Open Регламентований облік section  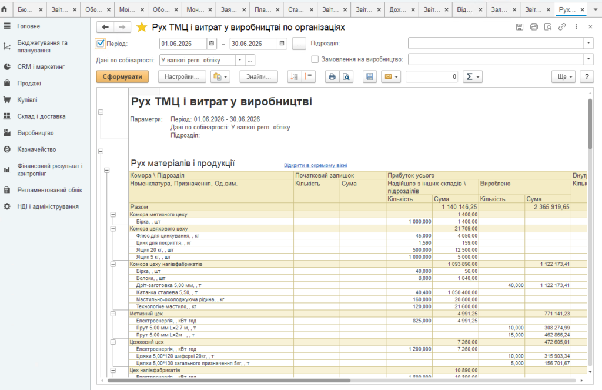[49, 190]
